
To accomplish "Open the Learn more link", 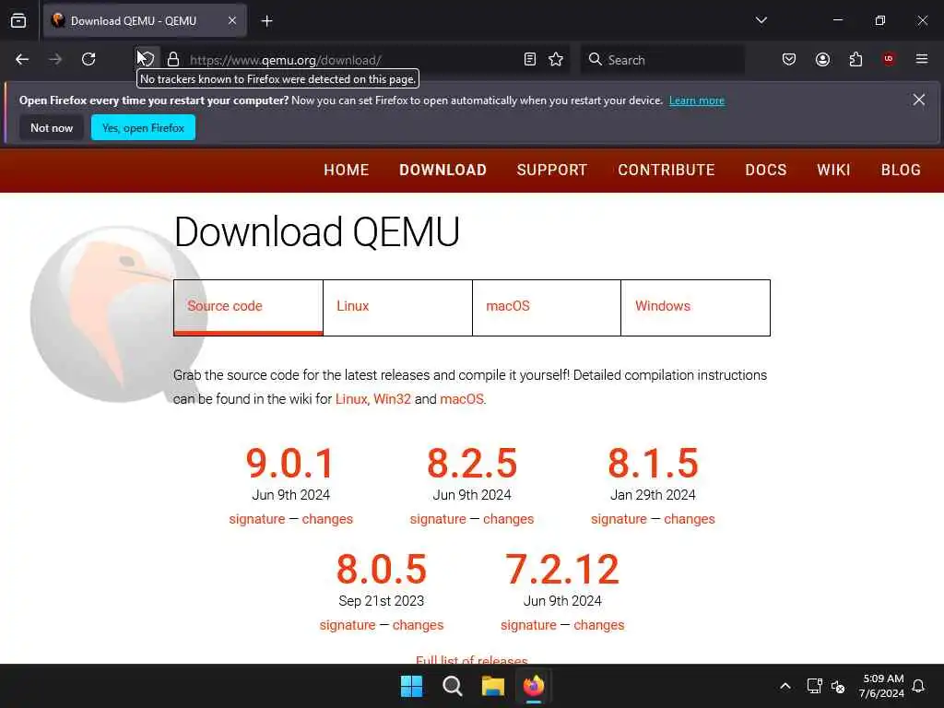I will click(x=697, y=100).
